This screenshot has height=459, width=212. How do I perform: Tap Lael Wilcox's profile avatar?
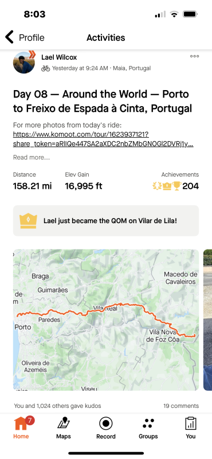(x=23, y=63)
